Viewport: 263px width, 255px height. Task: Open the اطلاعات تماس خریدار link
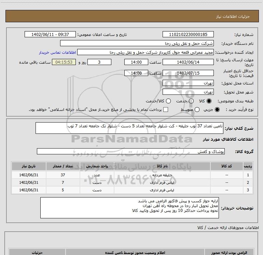pyautogui.click(x=57, y=52)
